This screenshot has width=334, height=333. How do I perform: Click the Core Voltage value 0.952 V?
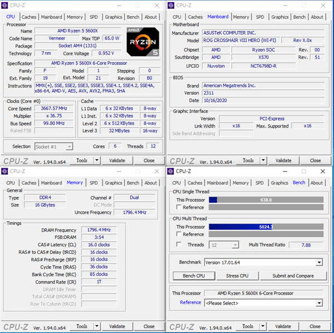click(x=106, y=53)
